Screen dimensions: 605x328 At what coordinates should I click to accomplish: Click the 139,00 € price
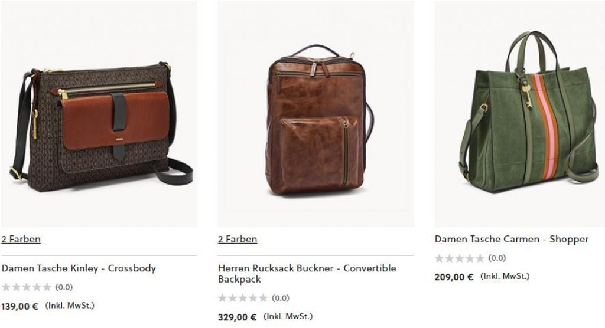click(x=19, y=307)
